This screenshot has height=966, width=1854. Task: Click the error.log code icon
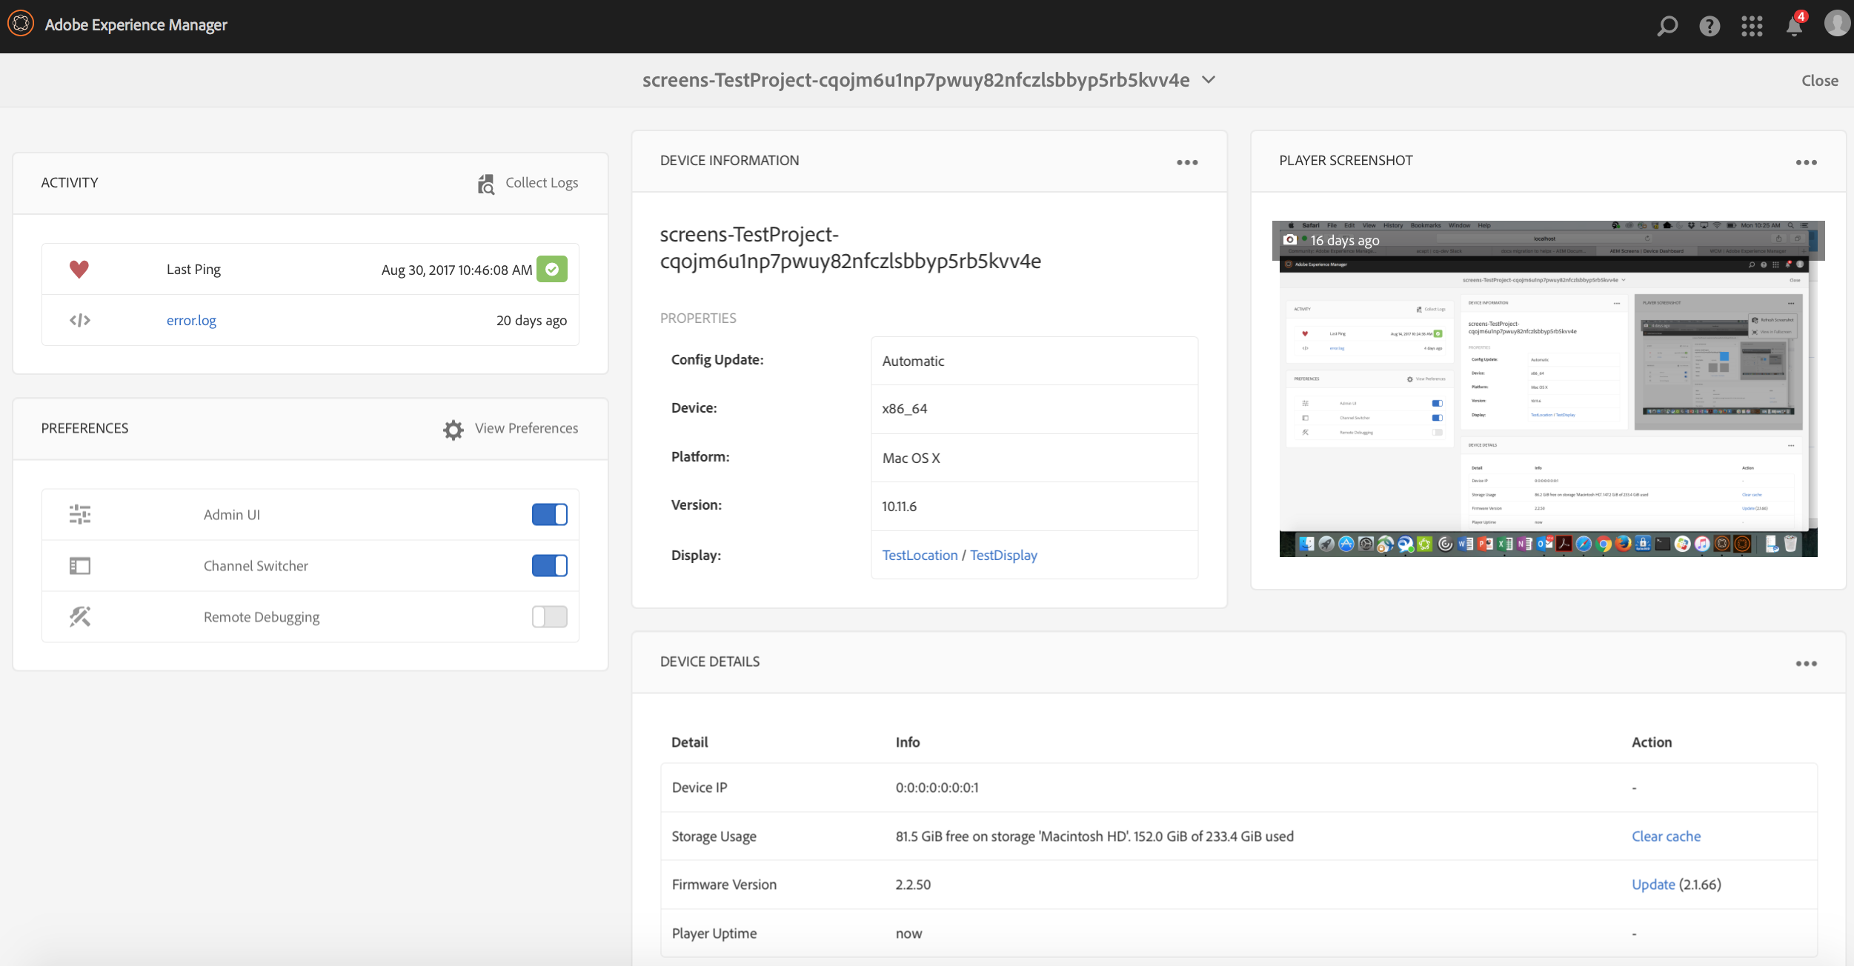point(79,320)
